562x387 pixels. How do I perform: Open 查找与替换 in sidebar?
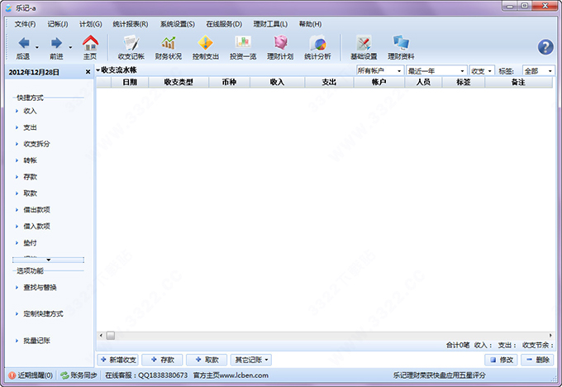(x=40, y=287)
